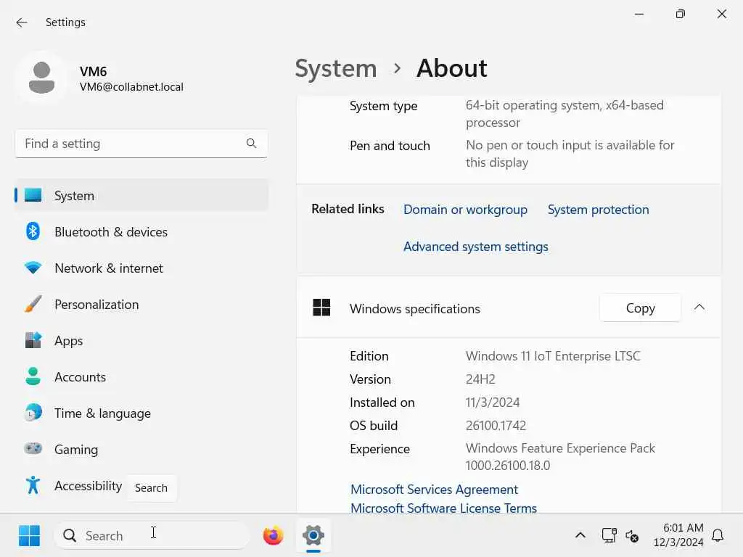Click the Bluetooth & devices icon
743x557 pixels.
[x=33, y=231]
